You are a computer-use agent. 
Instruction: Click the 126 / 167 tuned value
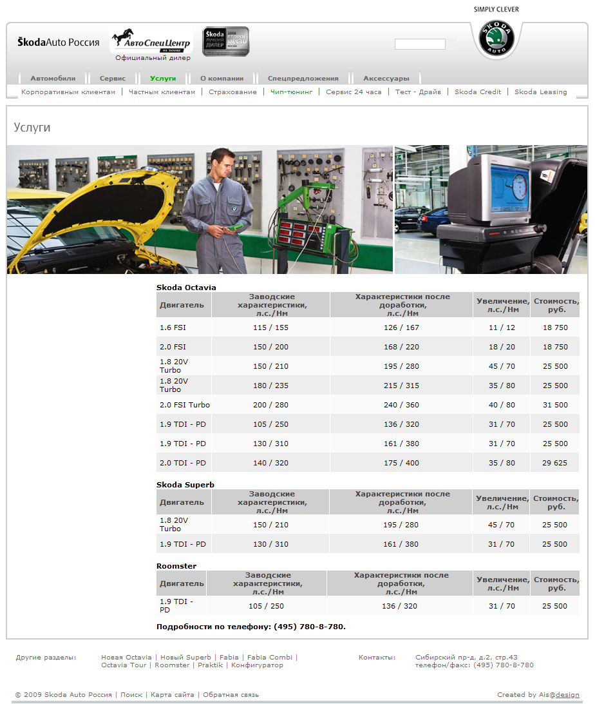(401, 328)
